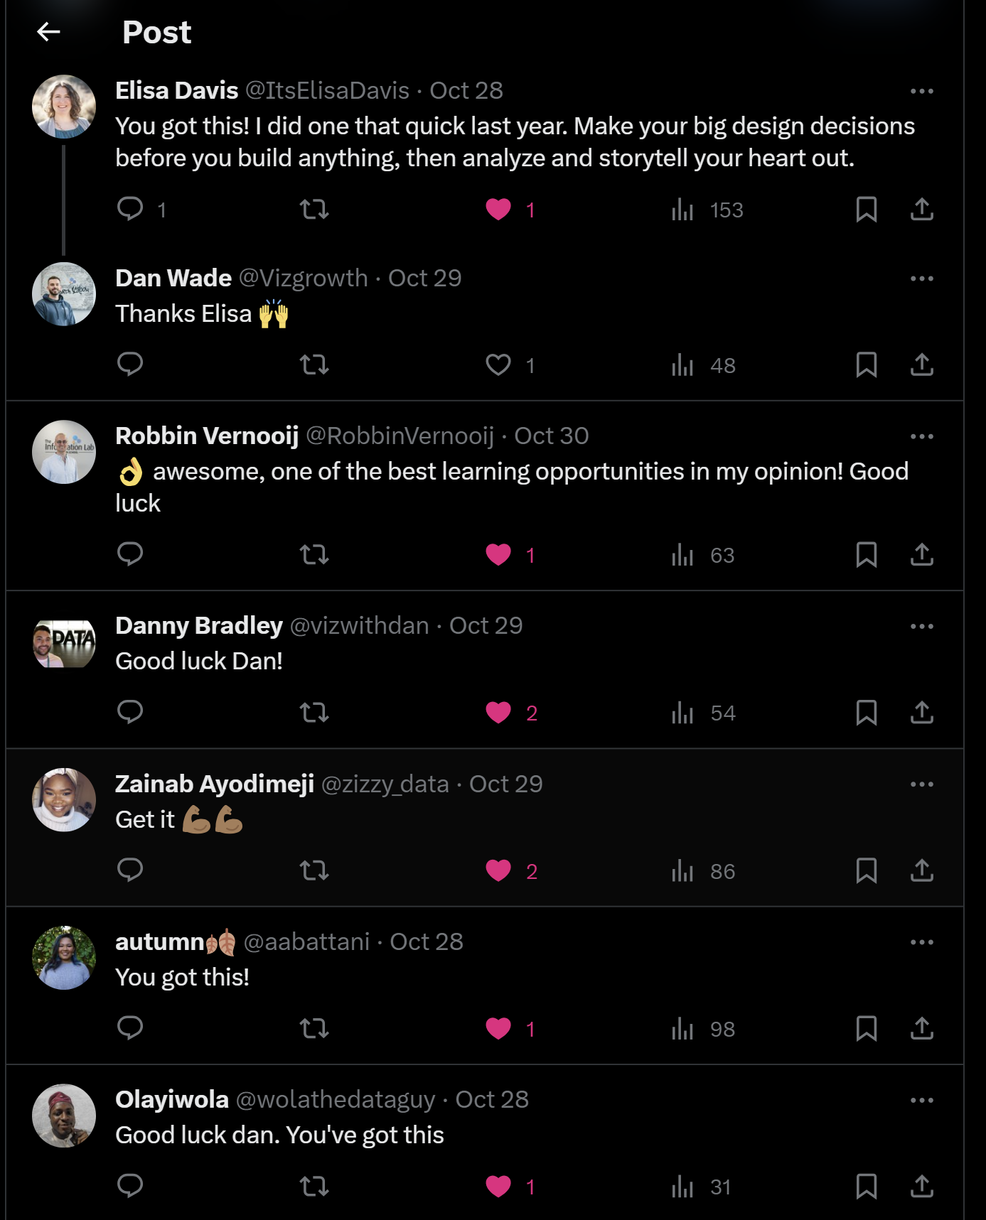Open the @Vizgrowth profile handle
Screen dimensions: 986x1220
point(303,278)
